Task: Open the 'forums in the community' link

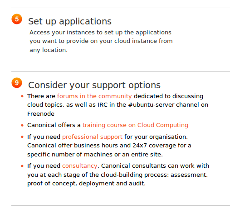Action: coord(94,96)
